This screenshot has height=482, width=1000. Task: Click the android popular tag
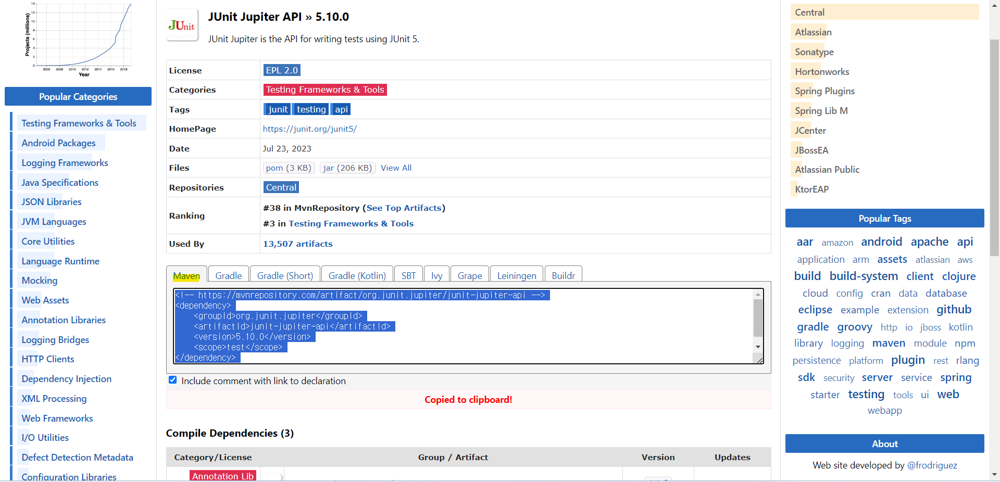tap(881, 242)
